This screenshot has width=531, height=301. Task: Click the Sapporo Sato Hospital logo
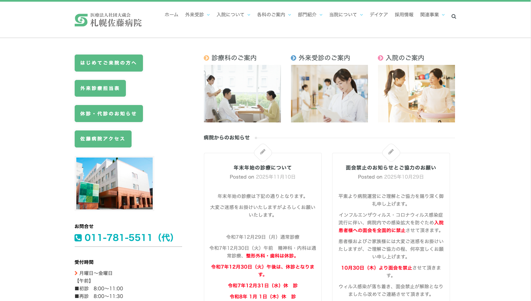[108, 20]
